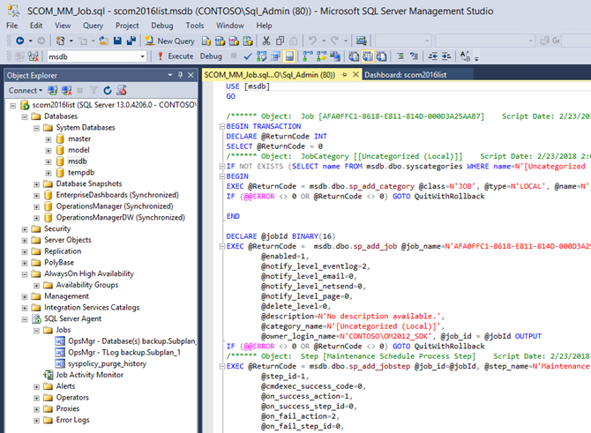Select the msdb system database icon

[61, 162]
